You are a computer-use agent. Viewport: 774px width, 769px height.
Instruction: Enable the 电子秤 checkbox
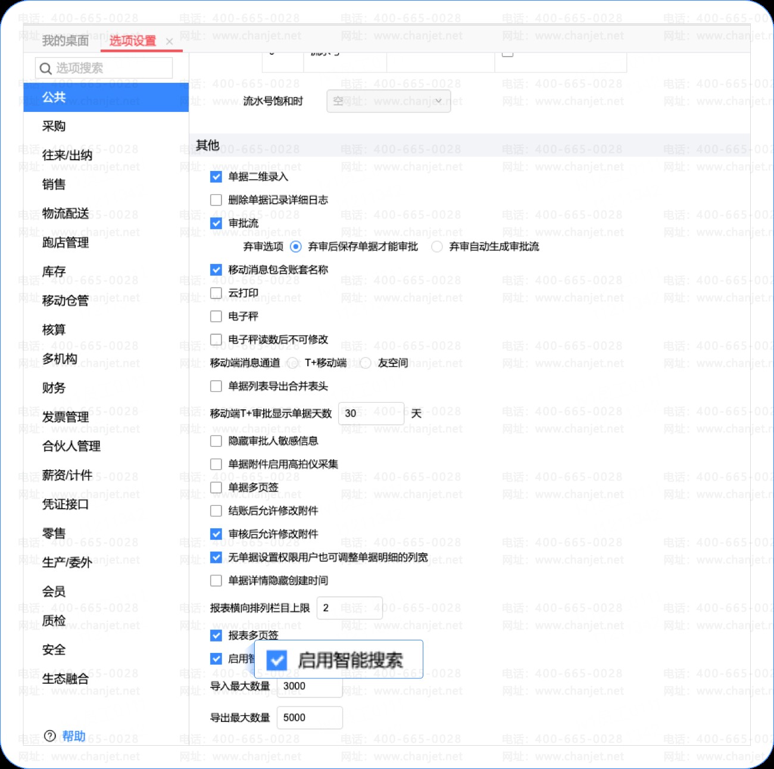(x=216, y=316)
